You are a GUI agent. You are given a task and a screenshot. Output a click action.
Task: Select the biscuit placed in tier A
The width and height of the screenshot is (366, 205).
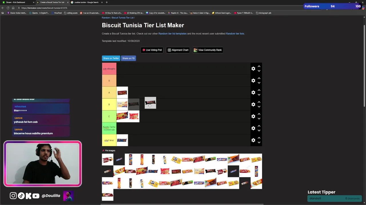(x=122, y=93)
